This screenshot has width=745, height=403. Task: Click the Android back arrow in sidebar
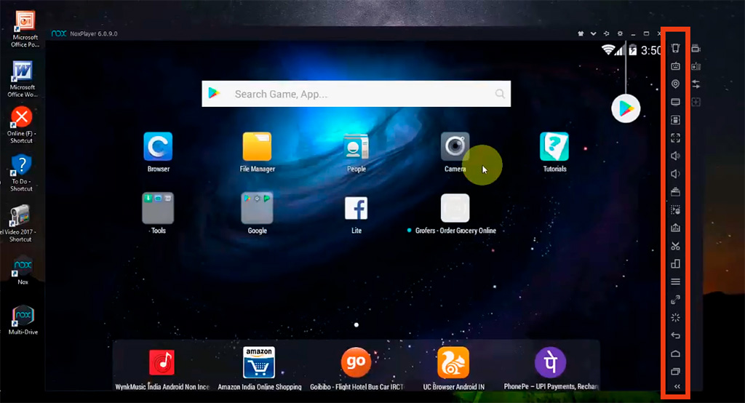point(675,335)
